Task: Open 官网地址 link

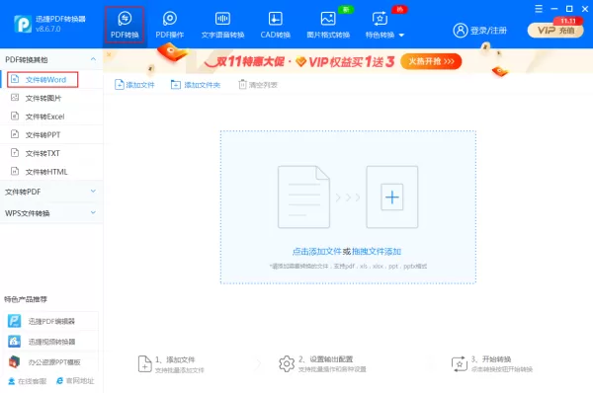Action: [75, 381]
